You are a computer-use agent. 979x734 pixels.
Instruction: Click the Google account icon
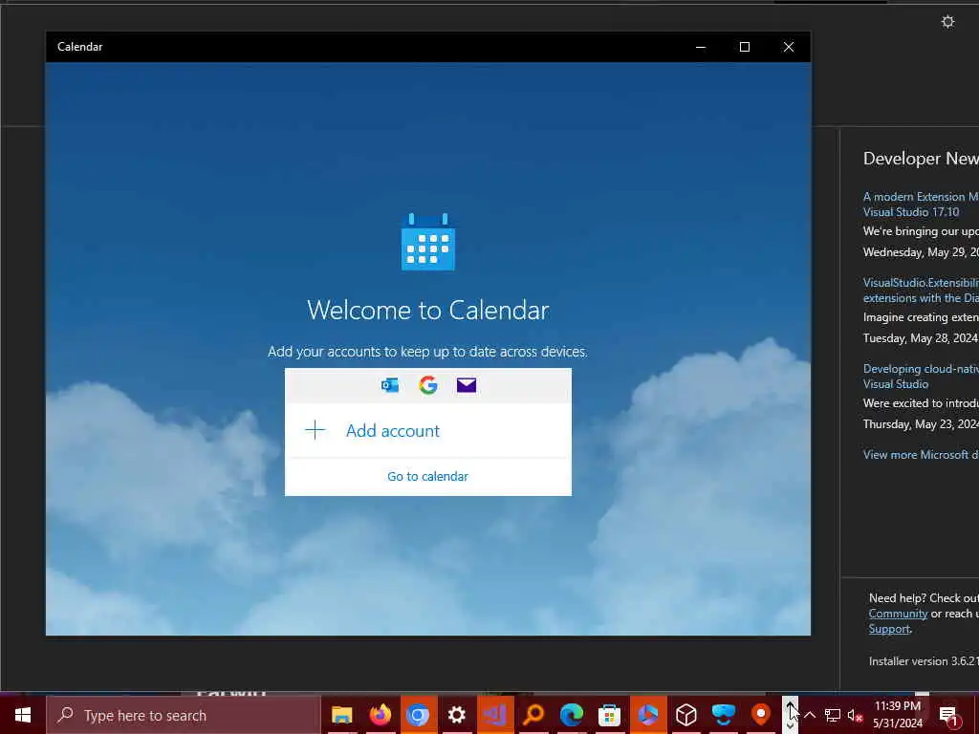428,385
